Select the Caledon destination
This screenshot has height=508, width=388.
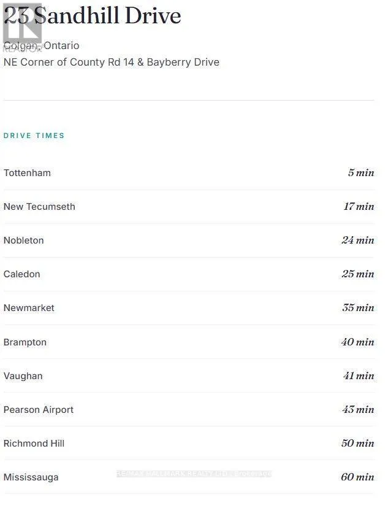tap(21, 274)
